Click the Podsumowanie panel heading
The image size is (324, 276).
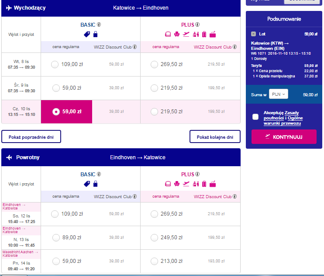[x=284, y=19]
